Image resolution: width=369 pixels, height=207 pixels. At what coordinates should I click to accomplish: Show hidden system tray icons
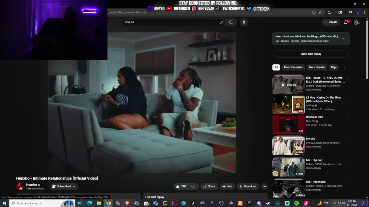(x=334, y=203)
